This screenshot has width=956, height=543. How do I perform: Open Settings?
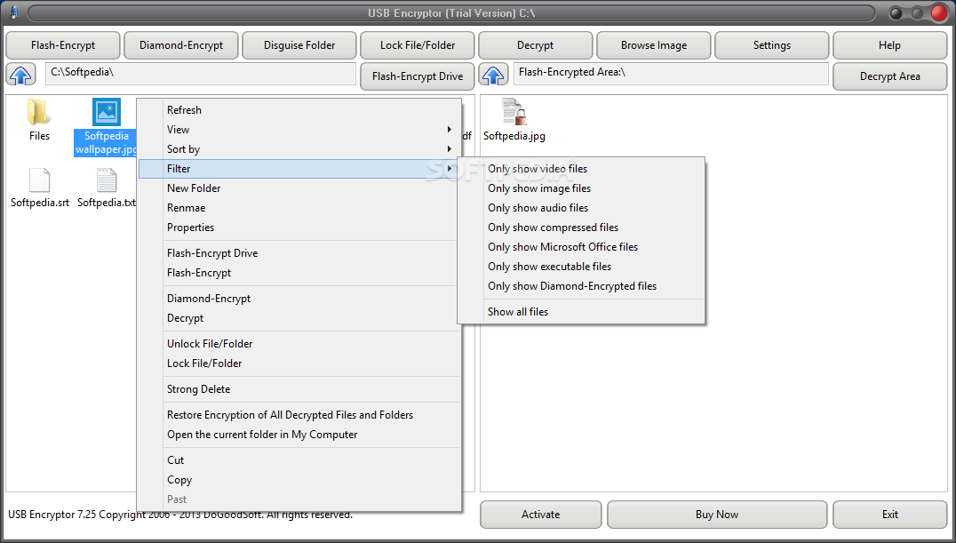[x=772, y=45]
